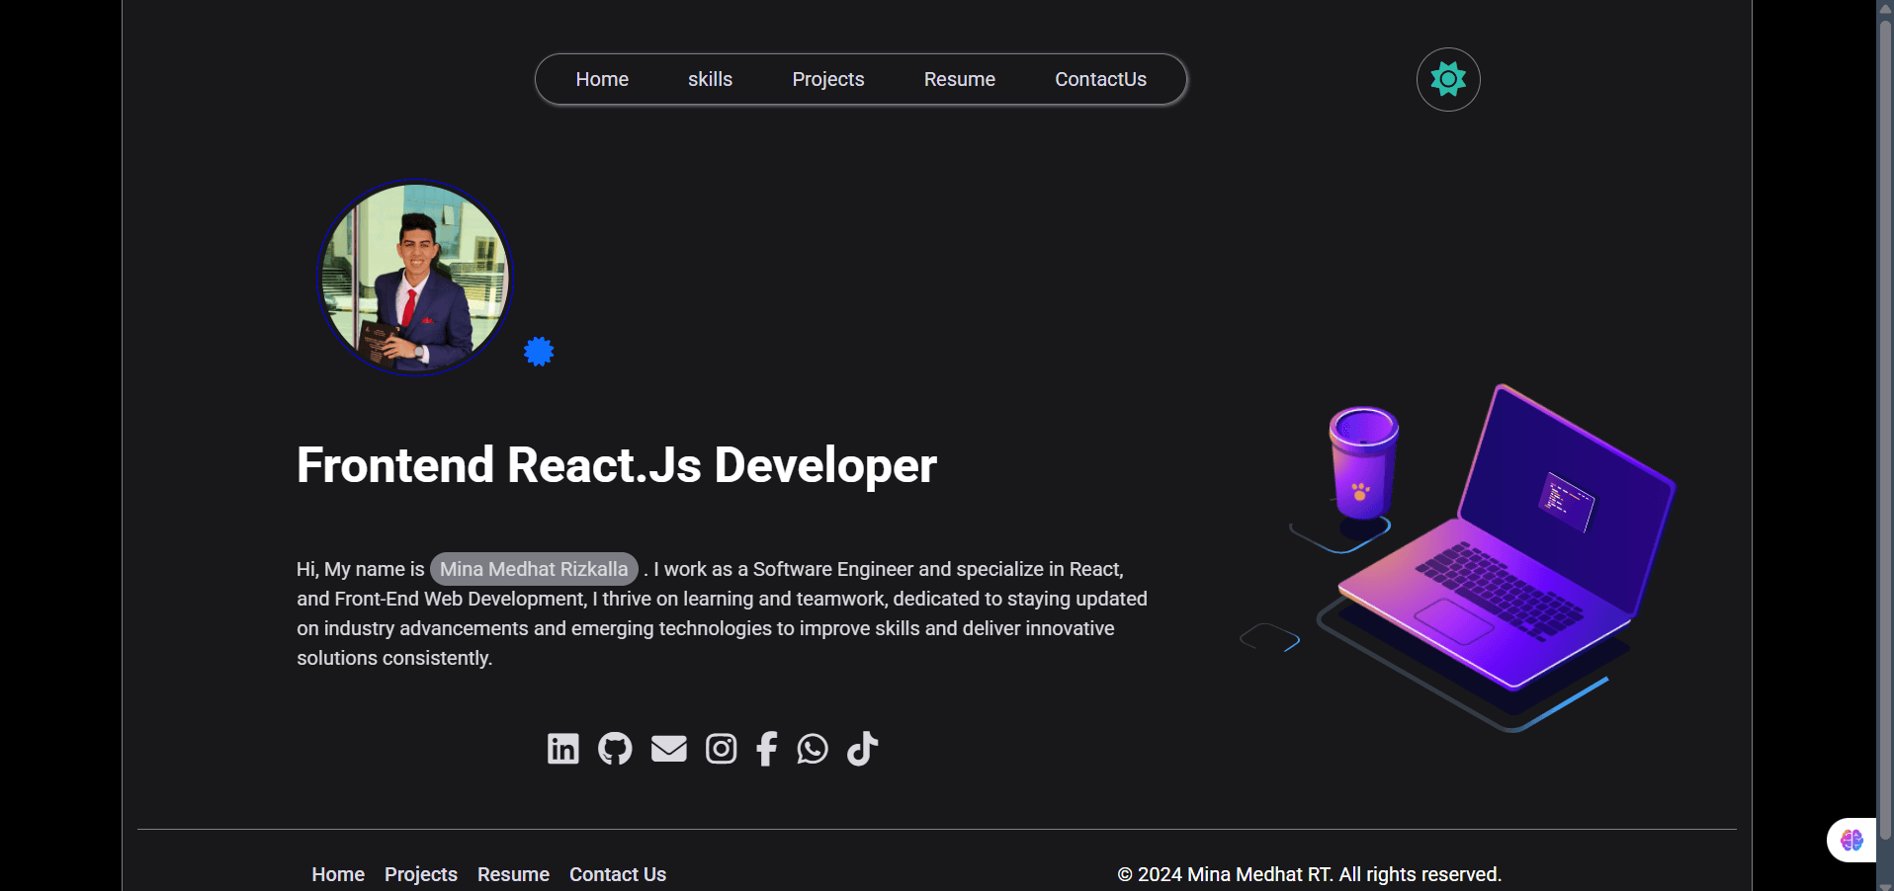Open skills section from navbar
Viewport: 1894px width, 891px height.
710,79
